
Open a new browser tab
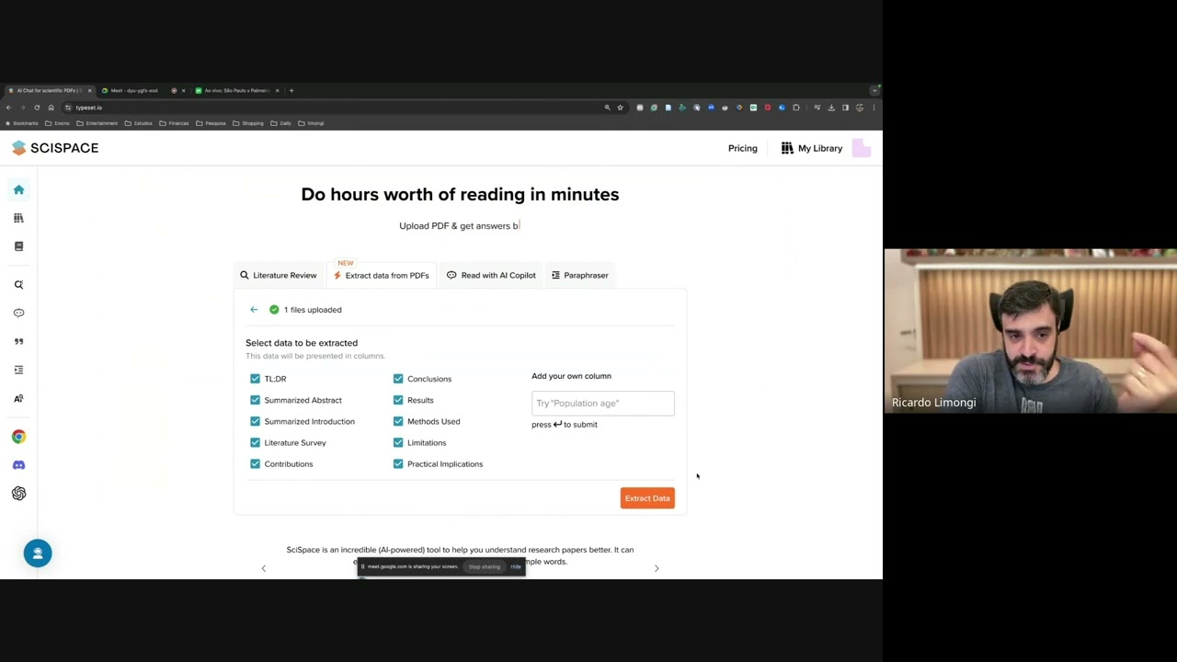coord(291,90)
